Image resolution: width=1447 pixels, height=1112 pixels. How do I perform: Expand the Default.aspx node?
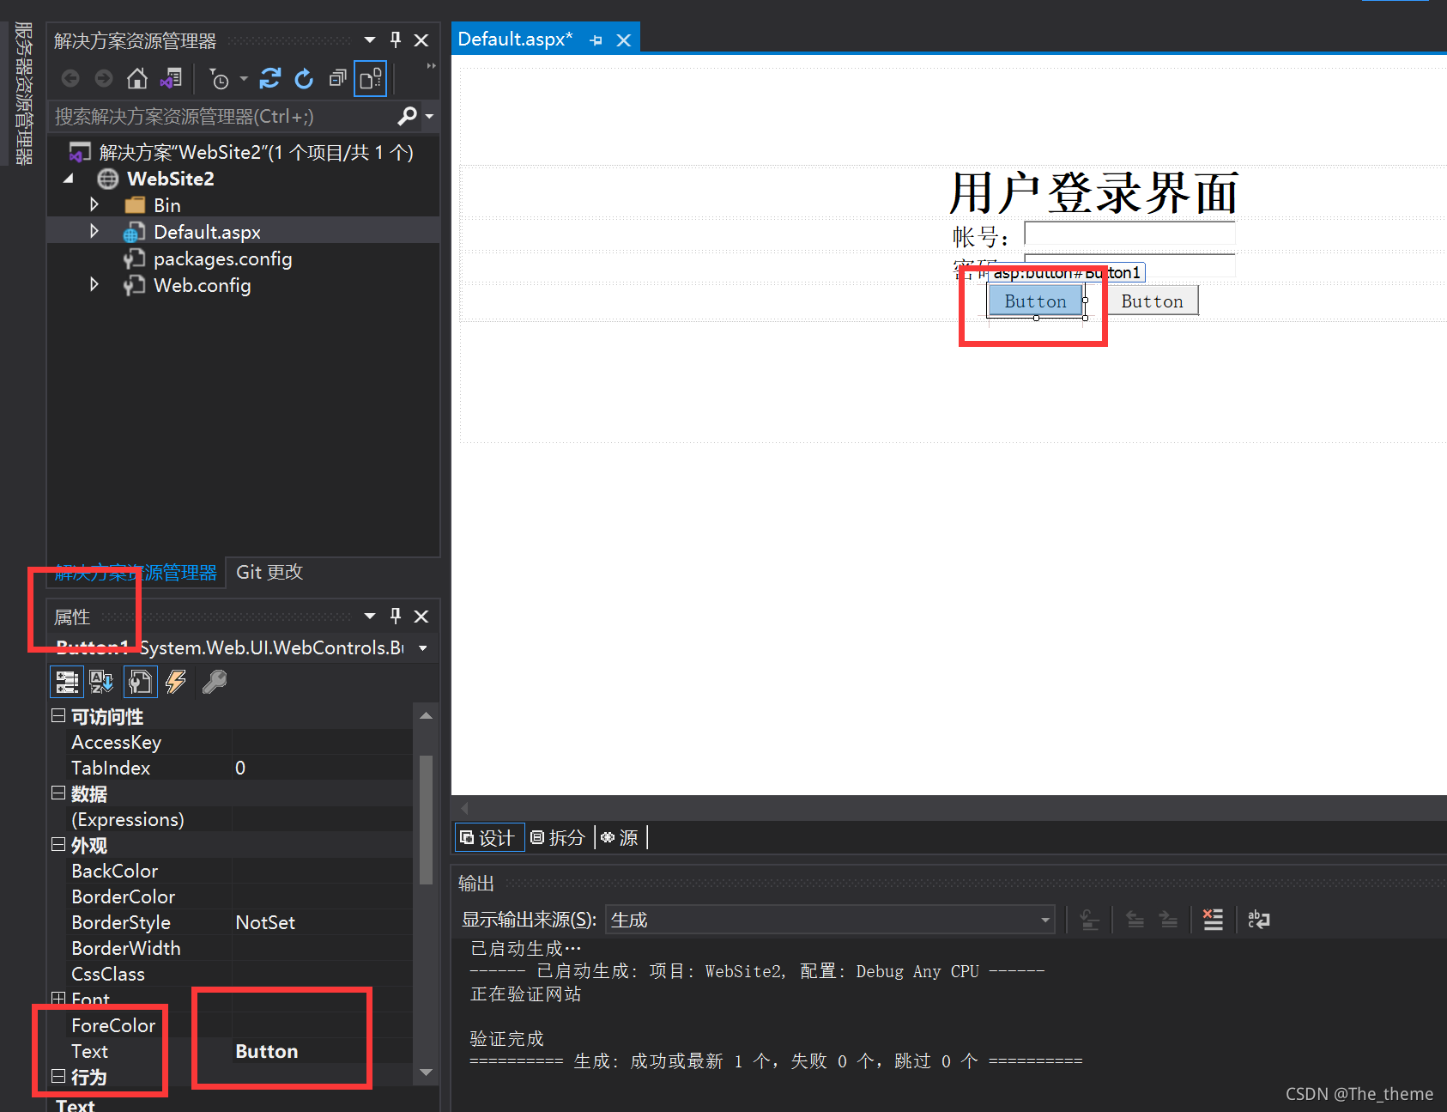point(94,231)
